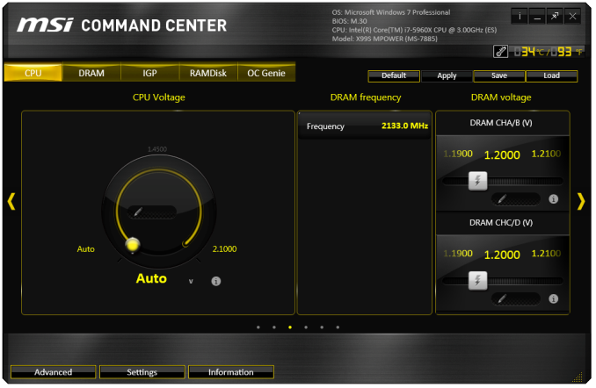This screenshot has height=388, width=596.
Task: Restore down the Command Center window
Action: click(555, 17)
